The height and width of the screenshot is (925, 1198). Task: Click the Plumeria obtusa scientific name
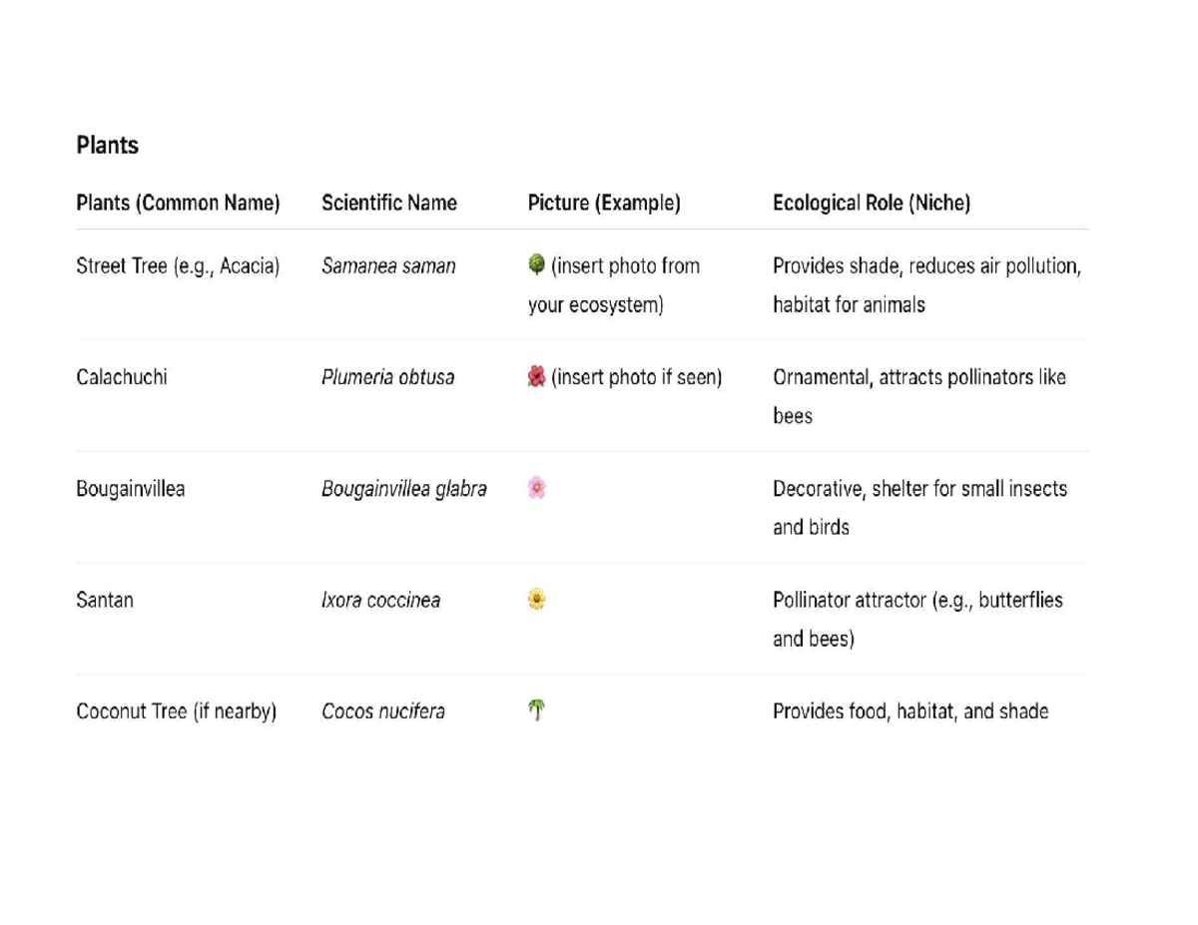(x=387, y=377)
